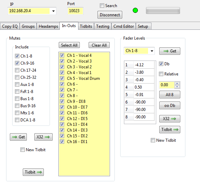
Task: Click the Select All button
Action: [69, 45]
